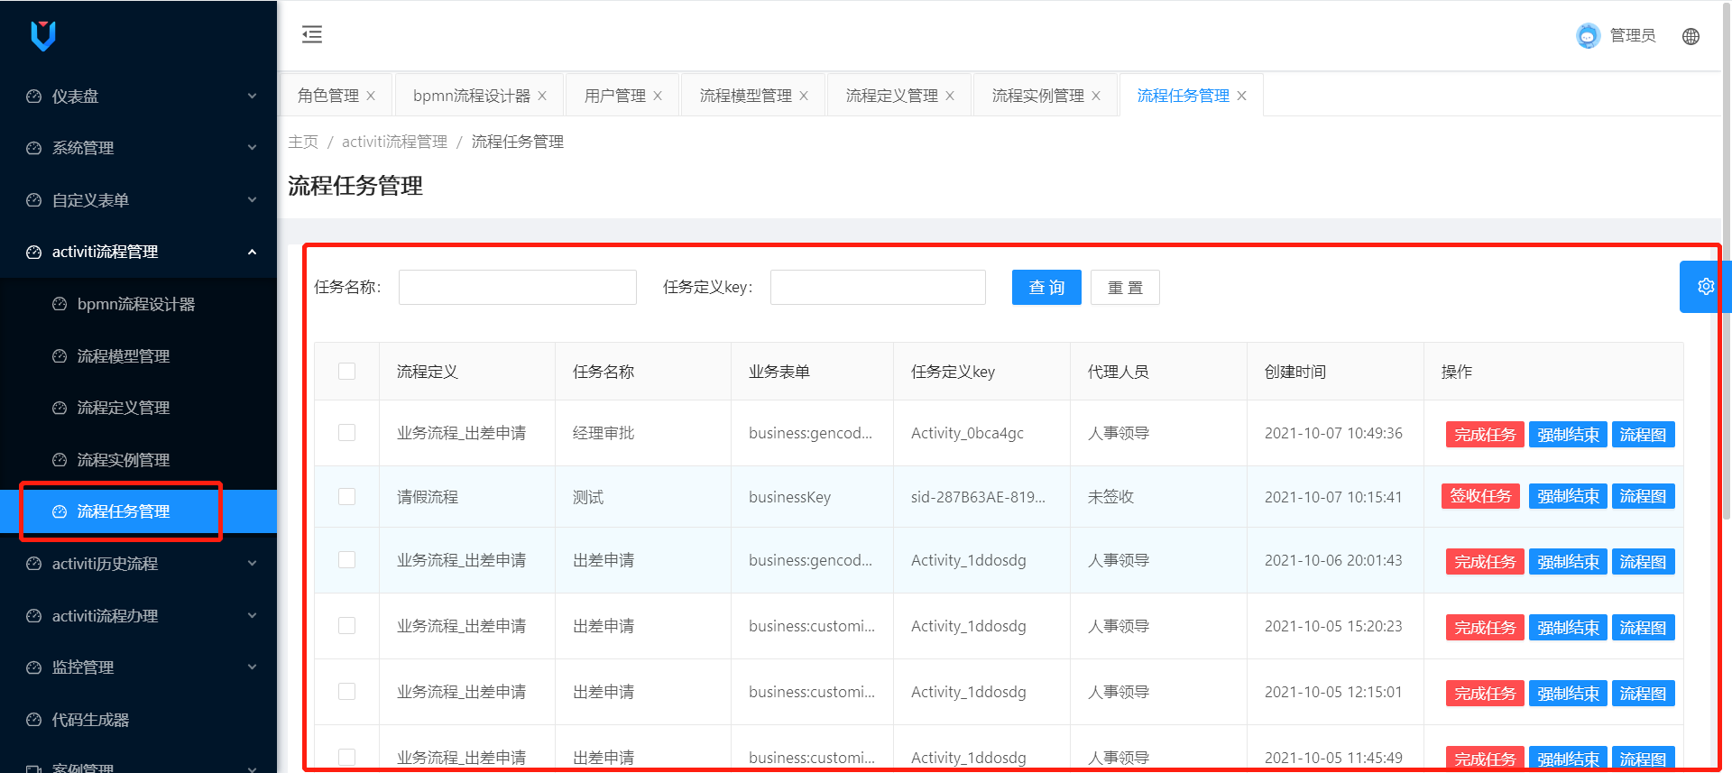
Task: Click the app logo in sidebar
Action: 43,36
